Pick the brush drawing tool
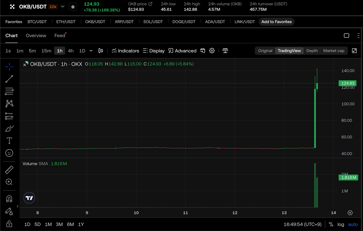The width and height of the screenshot is (363, 231). coord(9,129)
